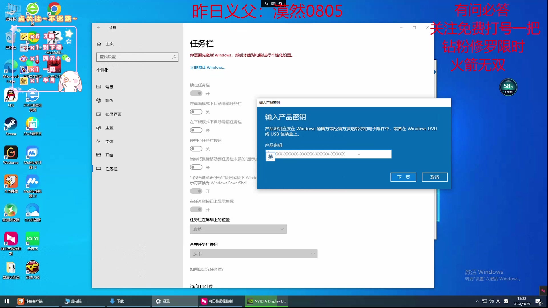Switch to NVIDIA Display taskbar button
Image resolution: width=548 pixels, height=308 pixels.
click(266, 301)
